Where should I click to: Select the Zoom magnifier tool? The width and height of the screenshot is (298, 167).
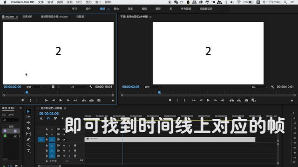point(28,145)
